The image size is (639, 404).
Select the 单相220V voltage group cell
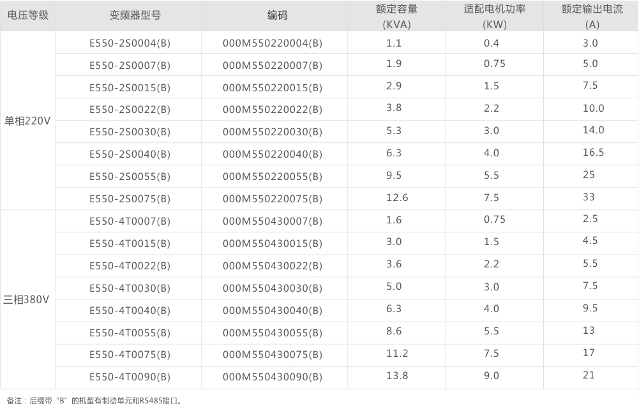(27, 121)
